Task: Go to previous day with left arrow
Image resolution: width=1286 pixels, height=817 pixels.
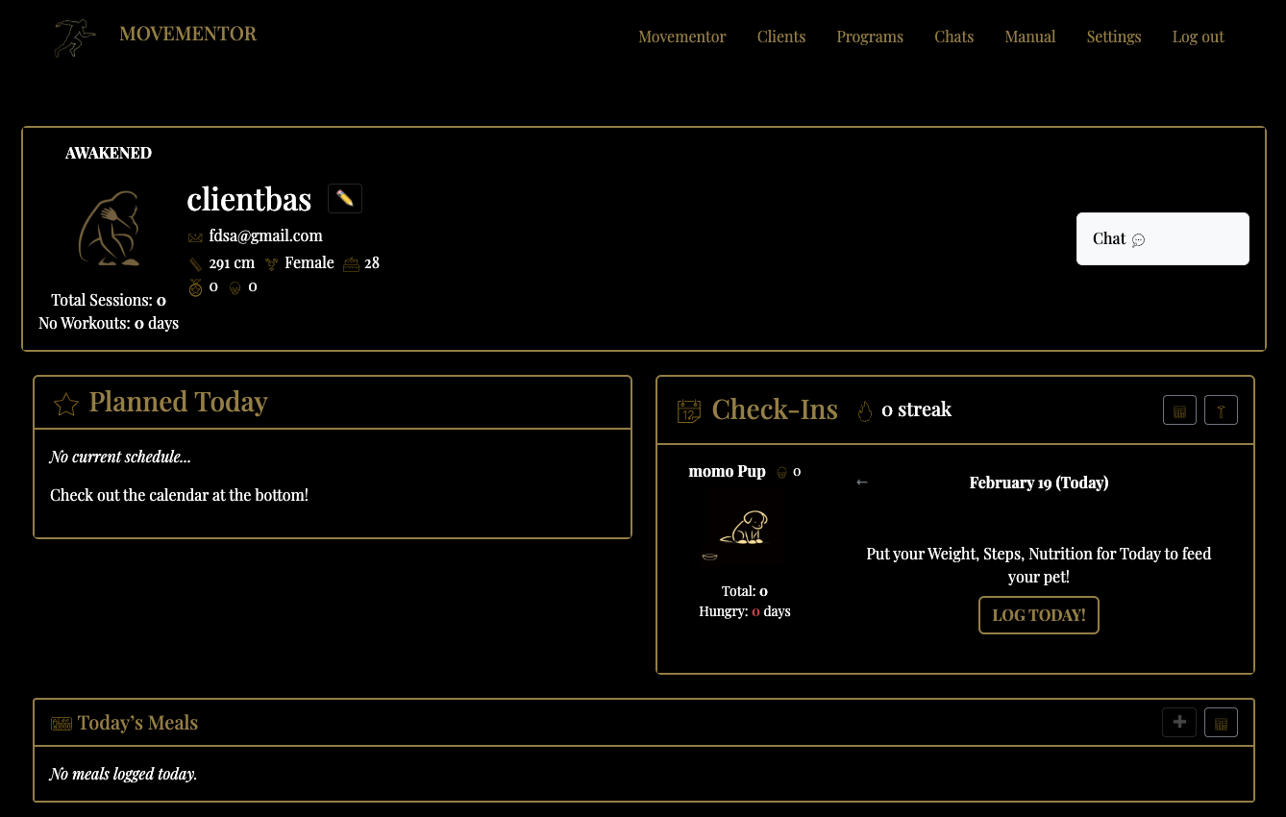Action: (x=861, y=483)
